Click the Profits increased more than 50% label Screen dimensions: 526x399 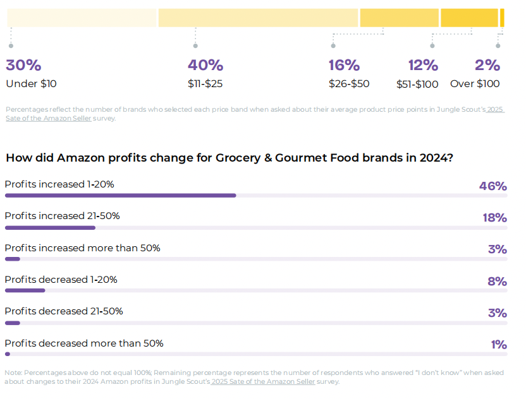click(82, 248)
